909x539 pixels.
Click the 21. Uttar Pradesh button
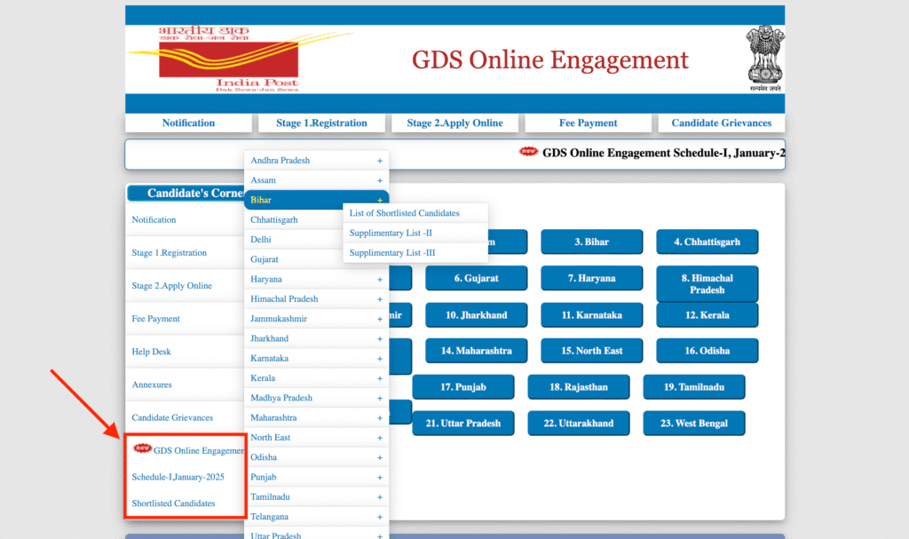462,424
